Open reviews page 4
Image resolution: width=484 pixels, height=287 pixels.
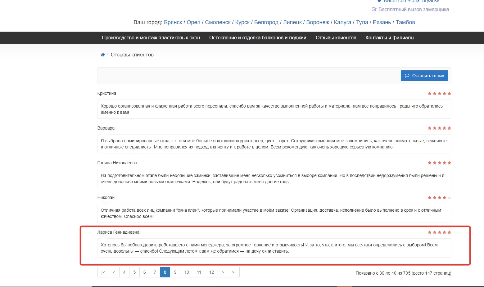(124, 272)
